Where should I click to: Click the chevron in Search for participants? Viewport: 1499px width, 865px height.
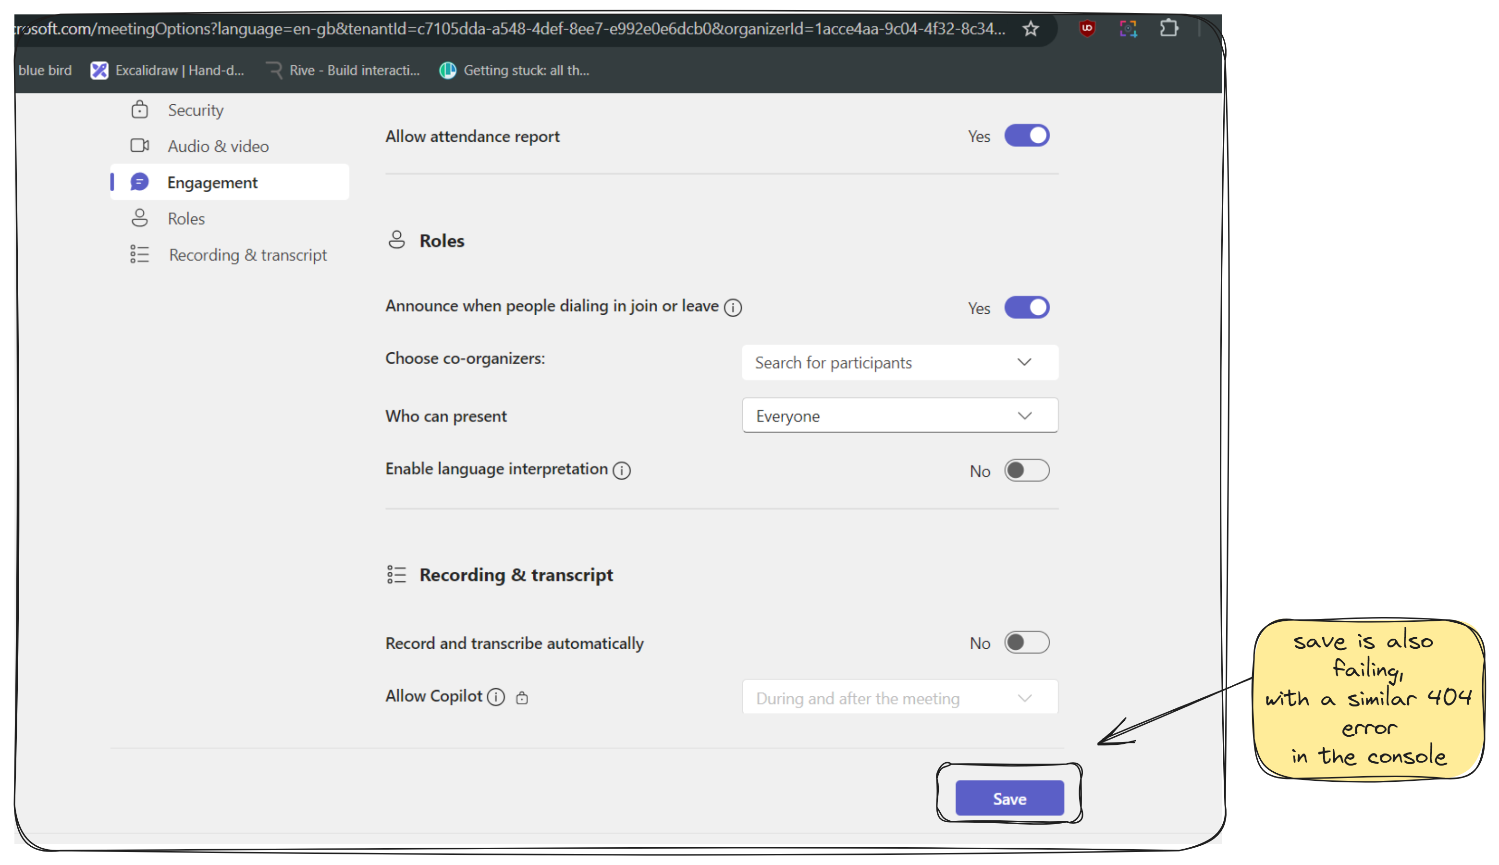(1024, 362)
